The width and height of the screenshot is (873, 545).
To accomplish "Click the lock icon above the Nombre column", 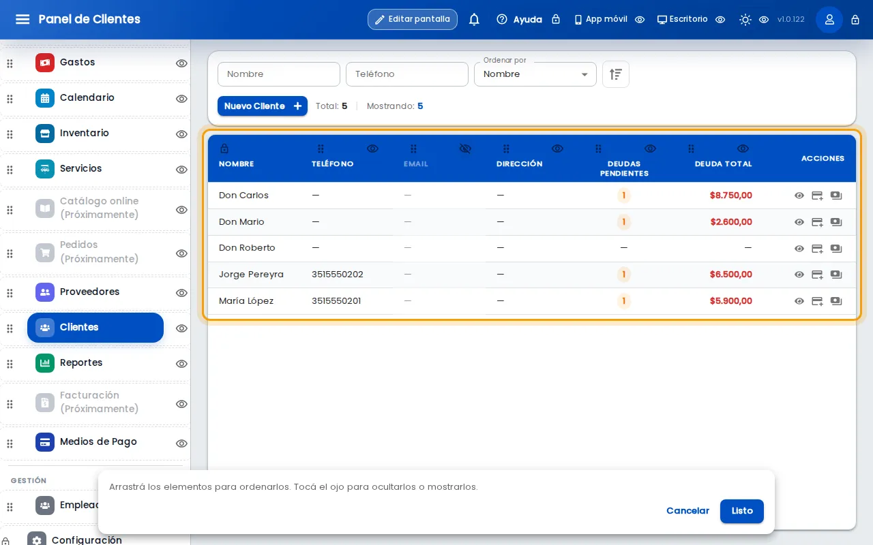I will (x=224, y=149).
